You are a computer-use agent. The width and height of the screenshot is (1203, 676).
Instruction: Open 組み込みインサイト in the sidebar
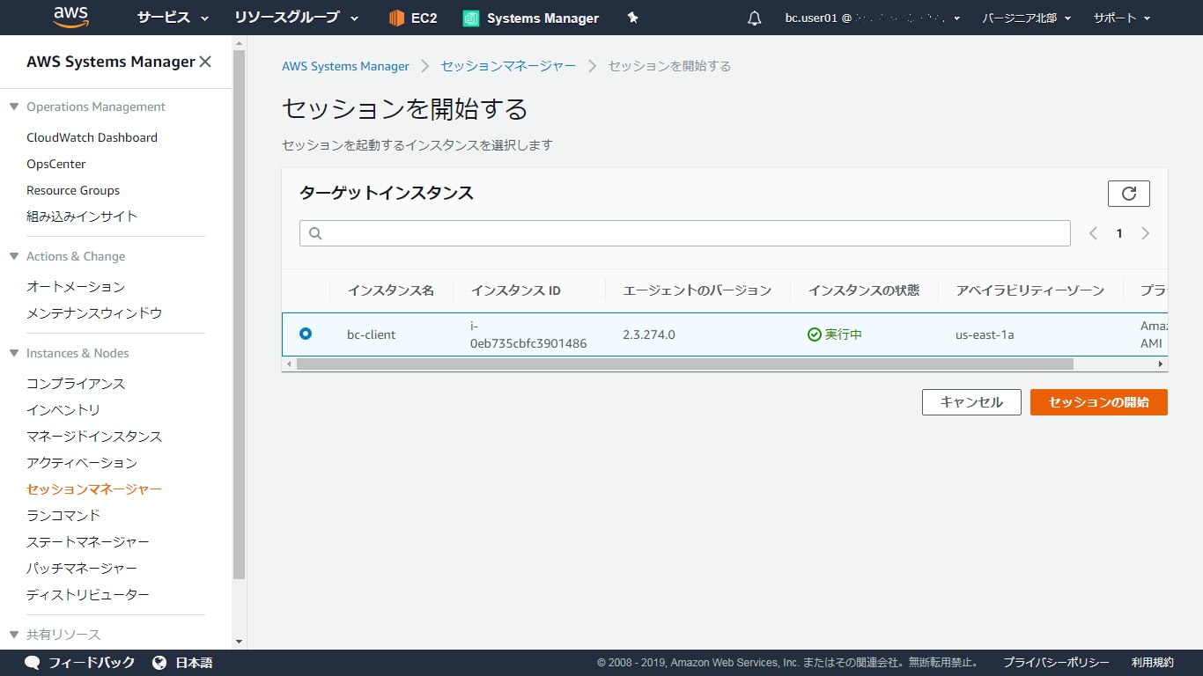[x=82, y=217]
